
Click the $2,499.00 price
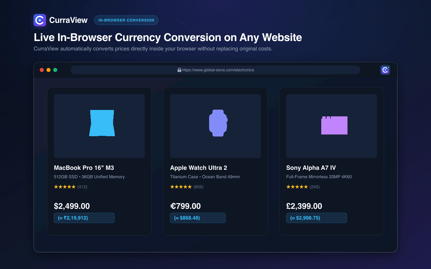click(72, 206)
